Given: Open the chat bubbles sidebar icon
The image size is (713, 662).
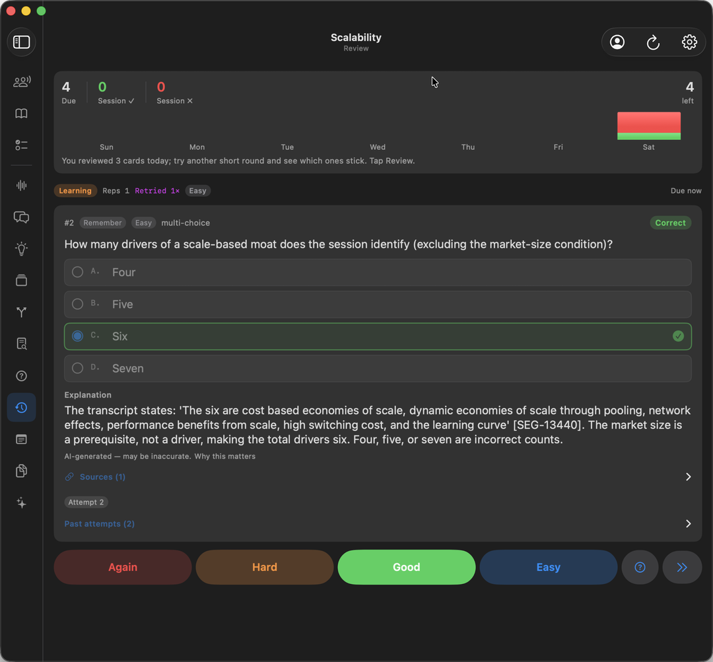Looking at the screenshot, I should pyautogui.click(x=21, y=217).
